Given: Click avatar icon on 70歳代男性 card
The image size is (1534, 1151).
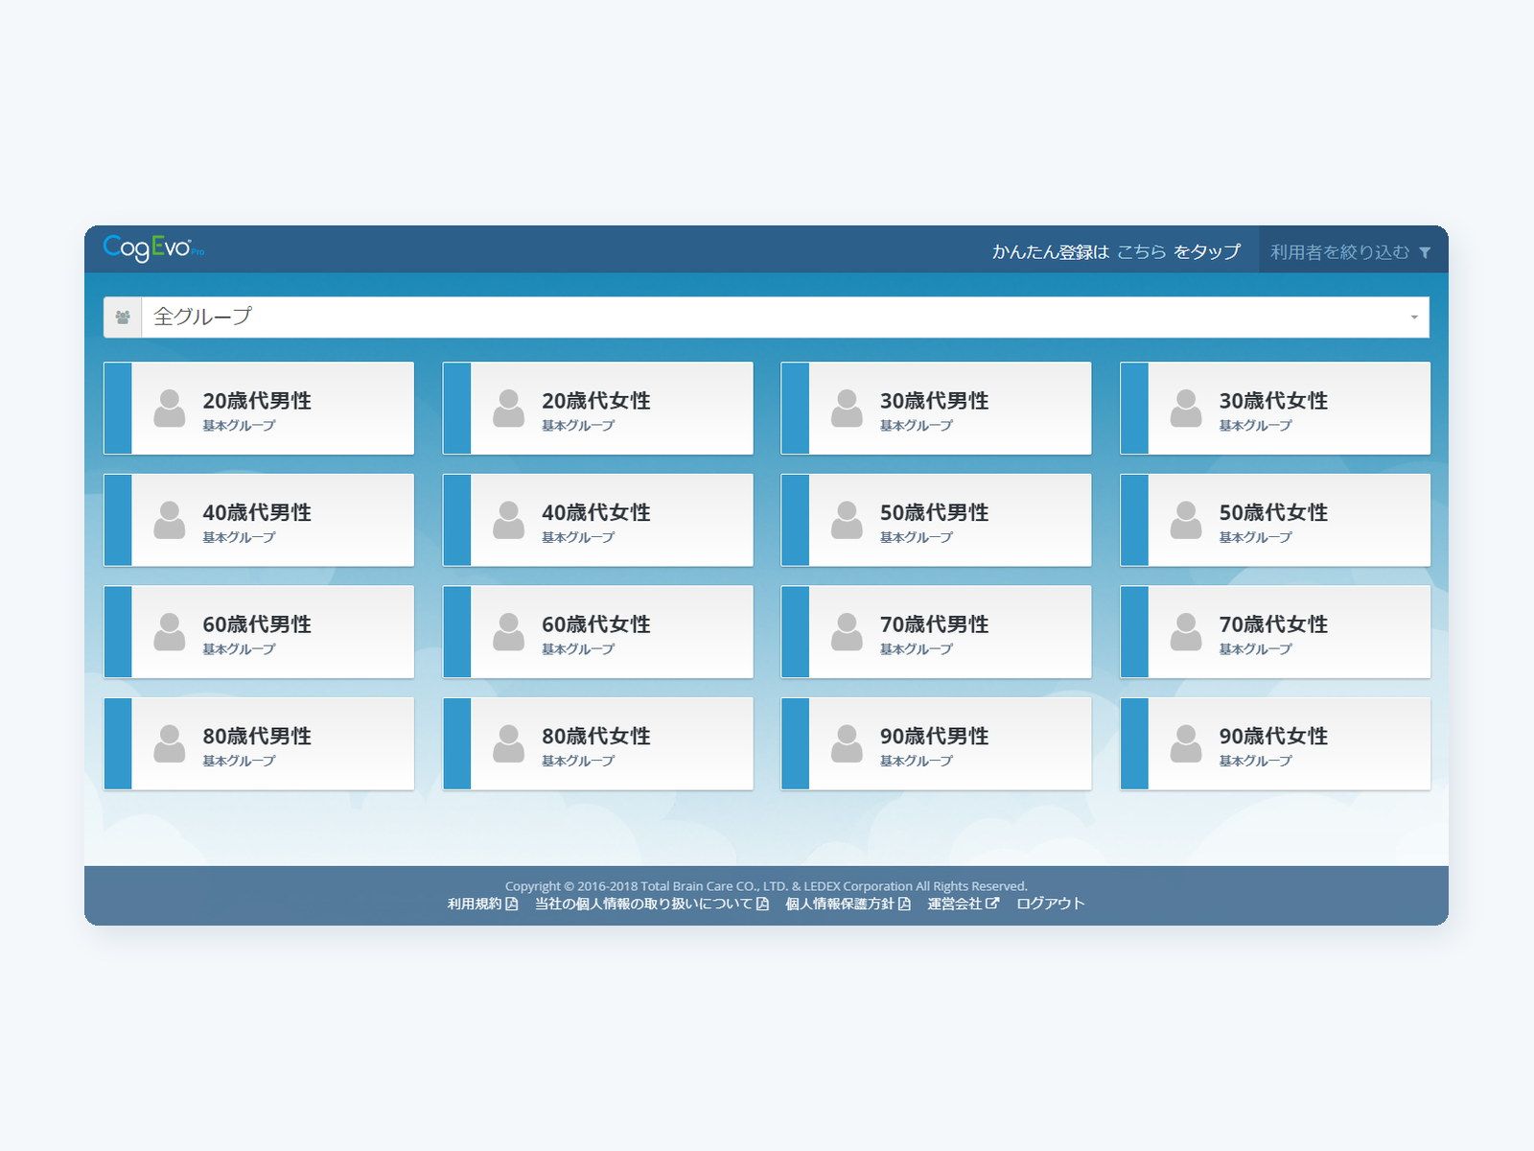Looking at the screenshot, I should pyautogui.click(x=847, y=632).
